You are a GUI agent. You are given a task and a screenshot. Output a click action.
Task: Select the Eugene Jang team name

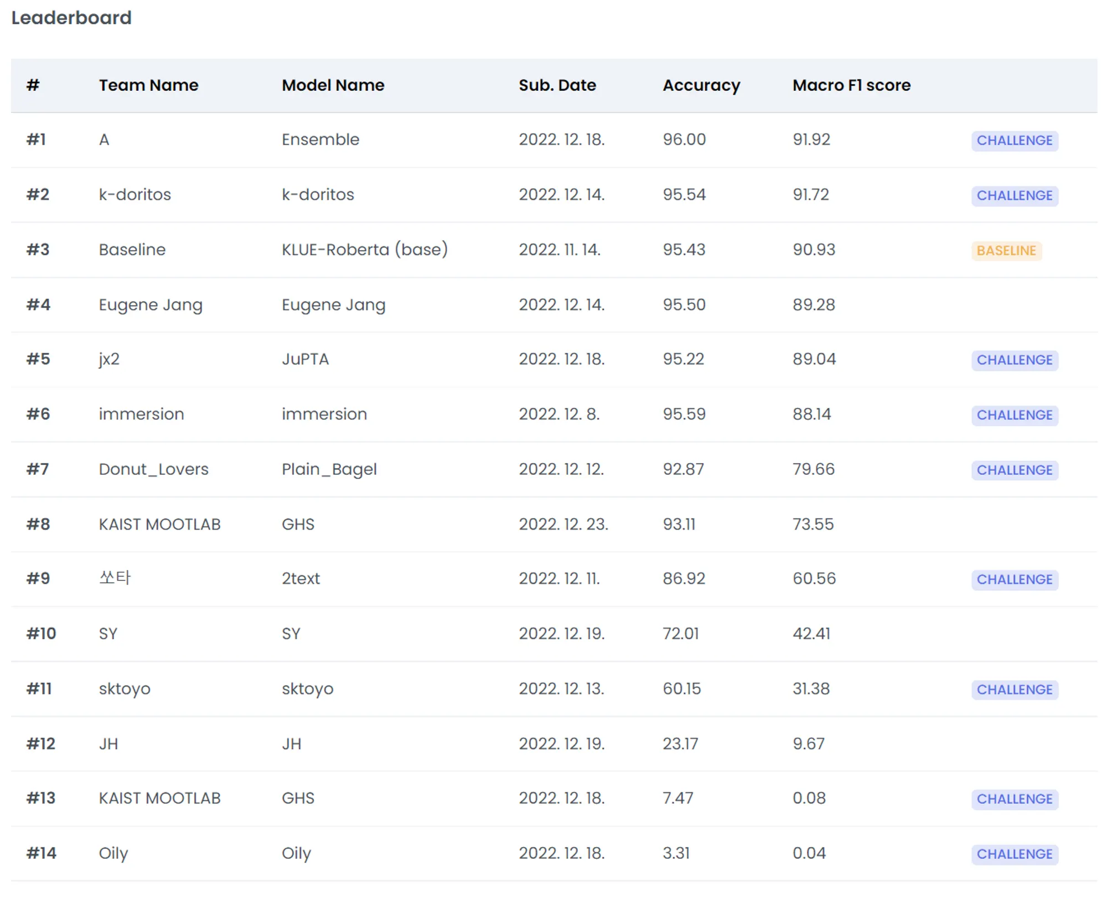click(151, 305)
